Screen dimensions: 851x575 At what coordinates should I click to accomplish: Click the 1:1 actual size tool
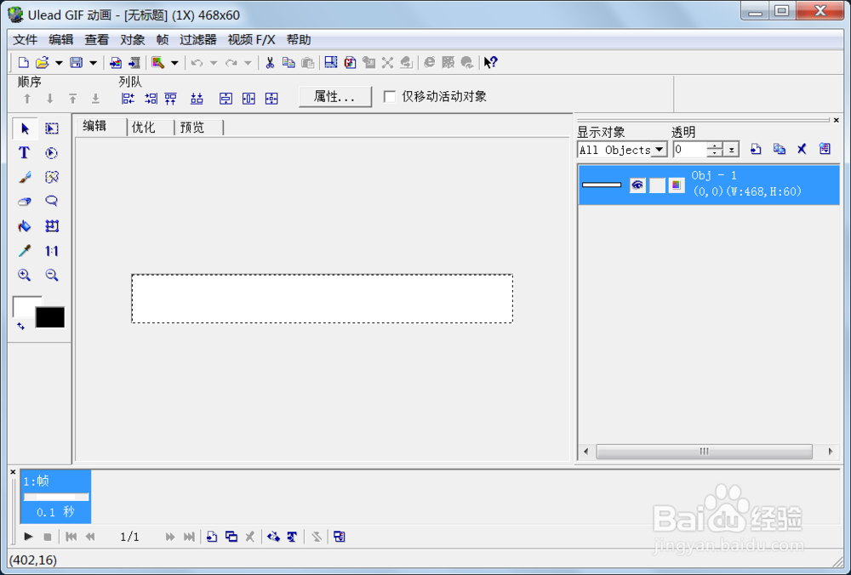click(x=52, y=251)
